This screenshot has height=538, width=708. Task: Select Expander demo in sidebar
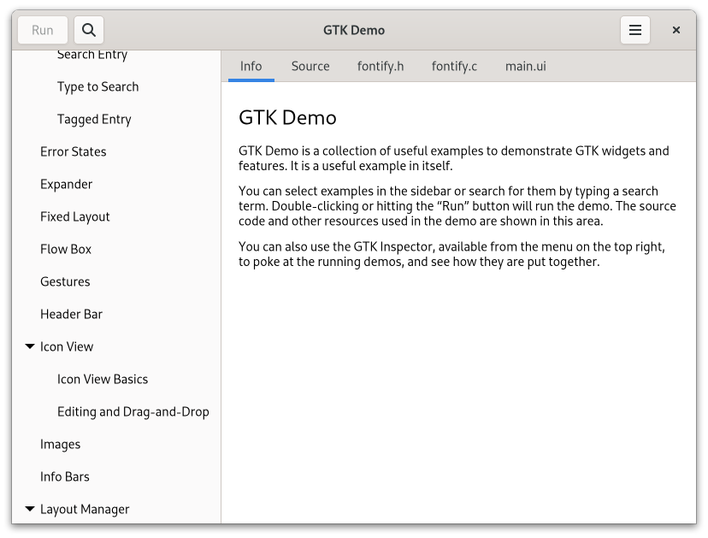click(x=116, y=184)
